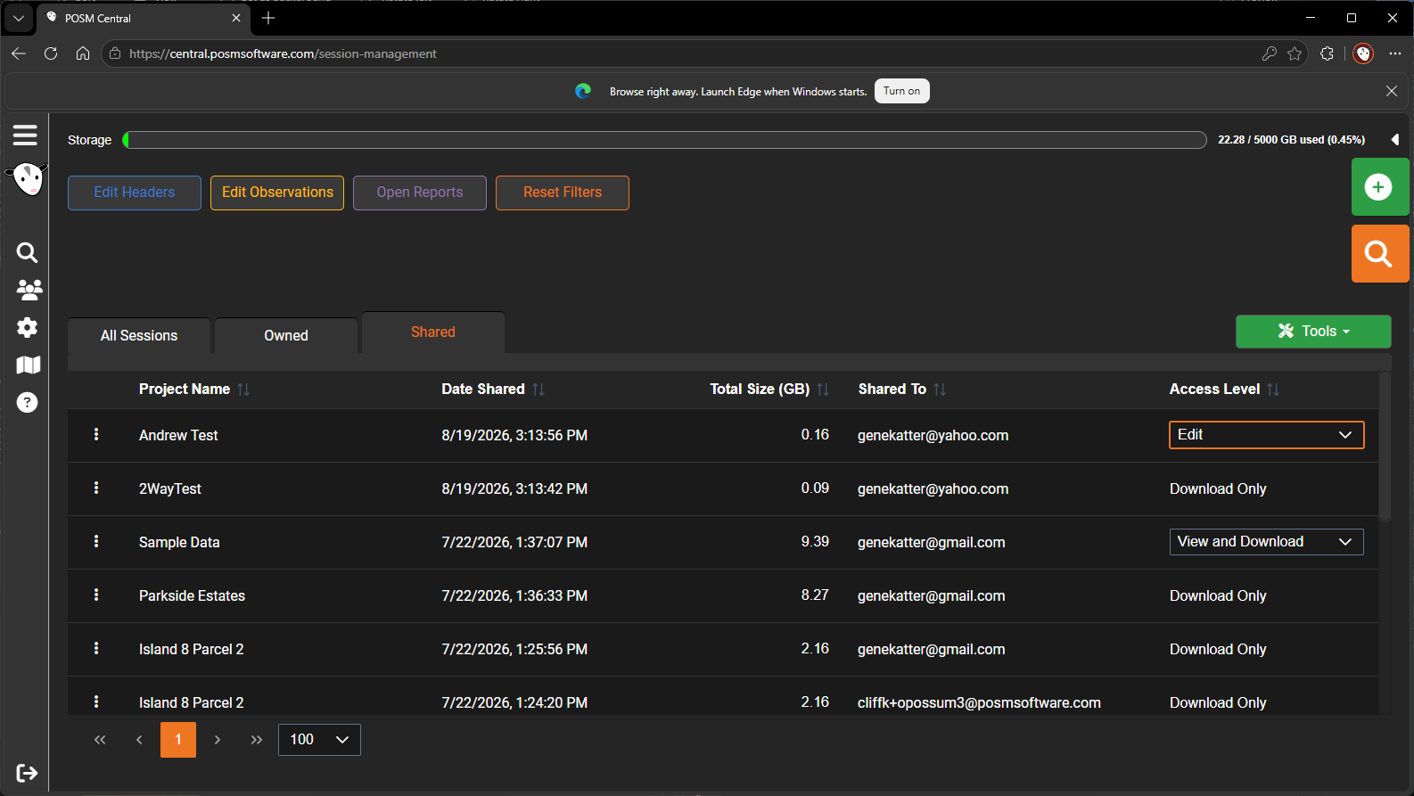Select the Shared tab
Screen dimensions: 1414x796
coord(433,332)
